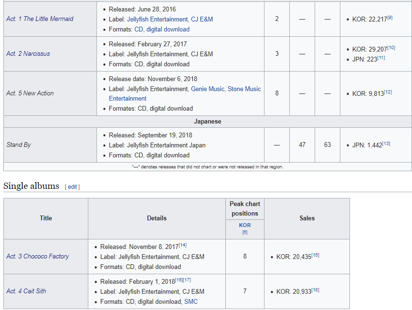Click the Japanese section header row
This screenshot has width=412, height=310.
pyautogui.click(x=208, y=122)
